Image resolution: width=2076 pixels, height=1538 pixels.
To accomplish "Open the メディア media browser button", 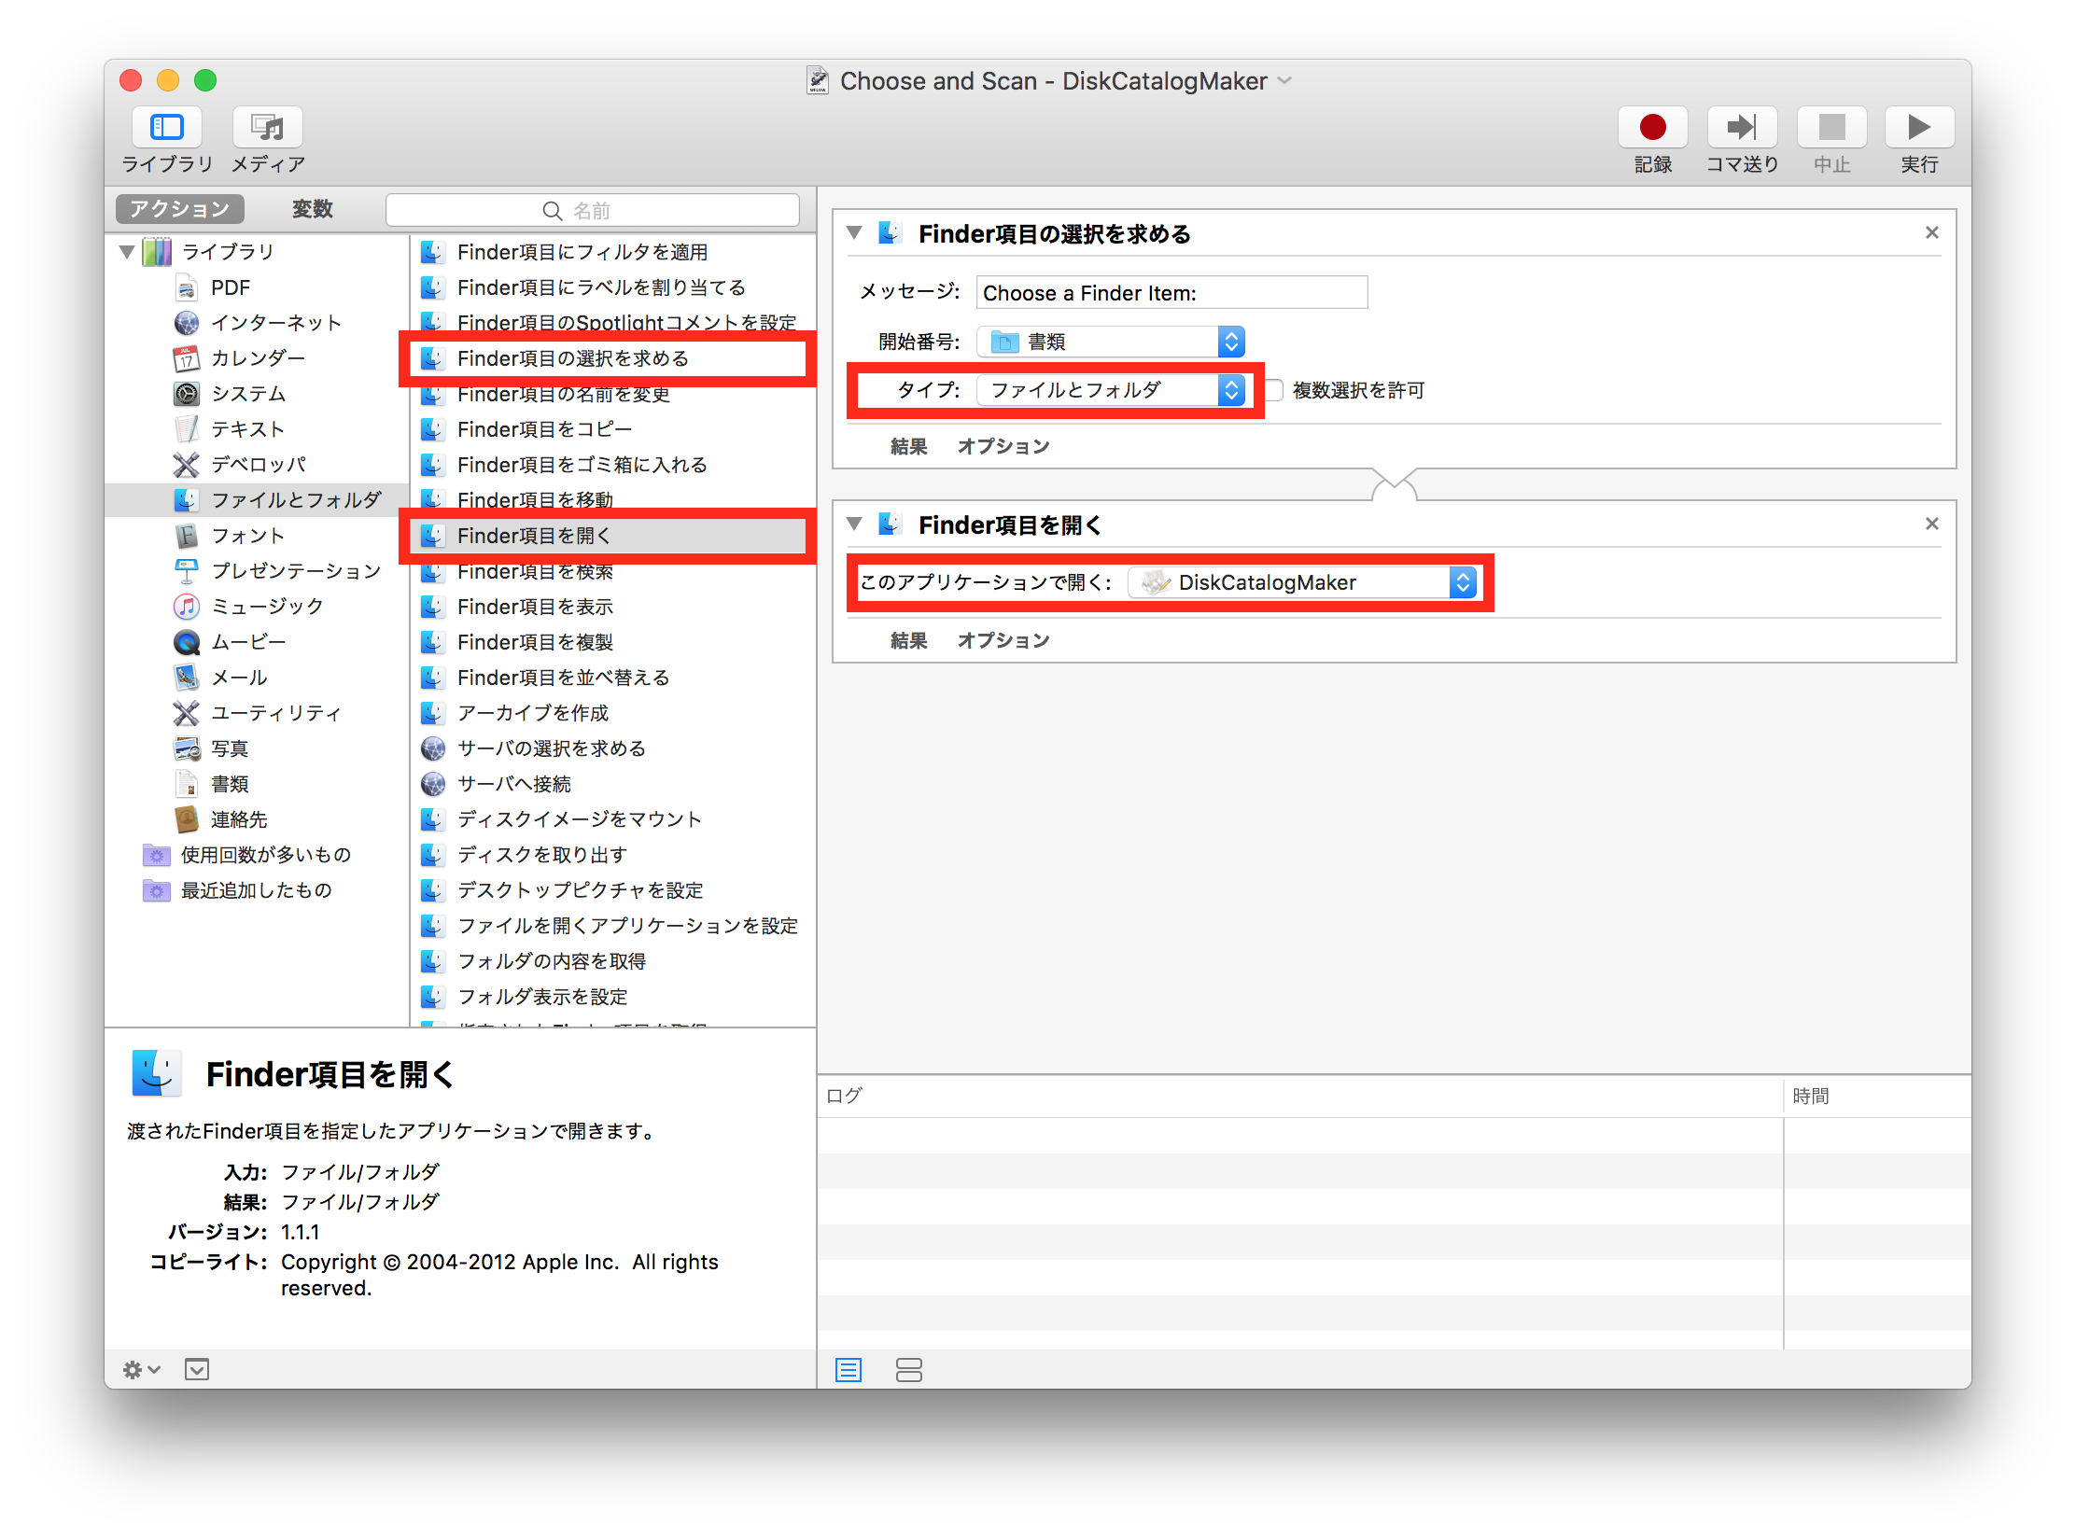I will [268, 128].
